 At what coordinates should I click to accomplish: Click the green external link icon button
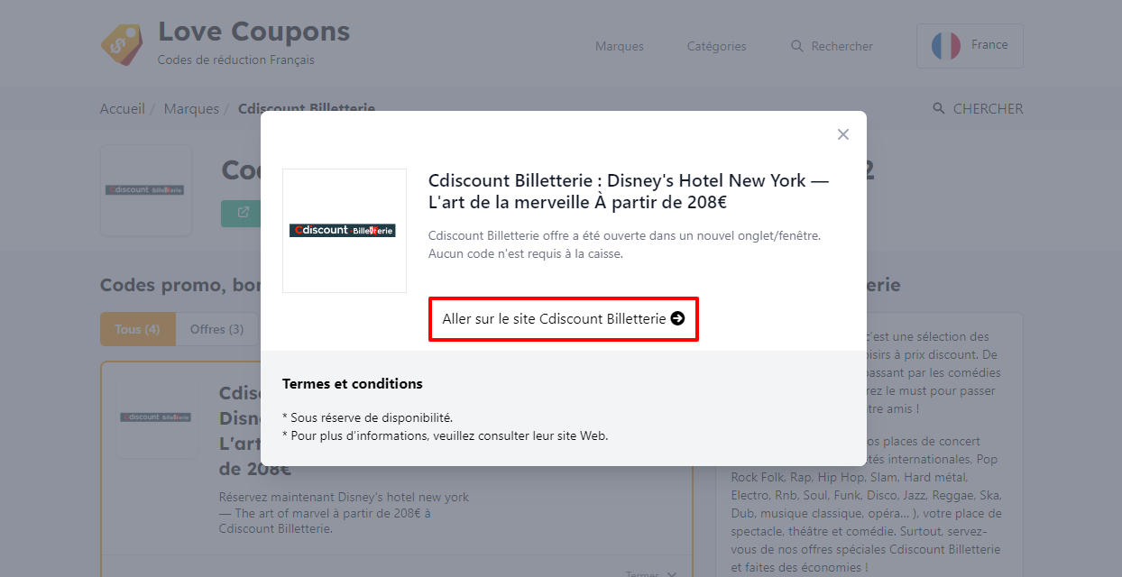tap(242, 213)
